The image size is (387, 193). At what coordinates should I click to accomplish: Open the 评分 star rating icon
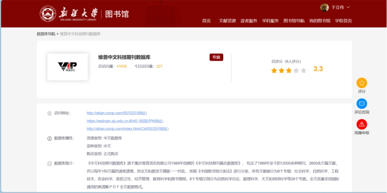[x=362, y=83]
